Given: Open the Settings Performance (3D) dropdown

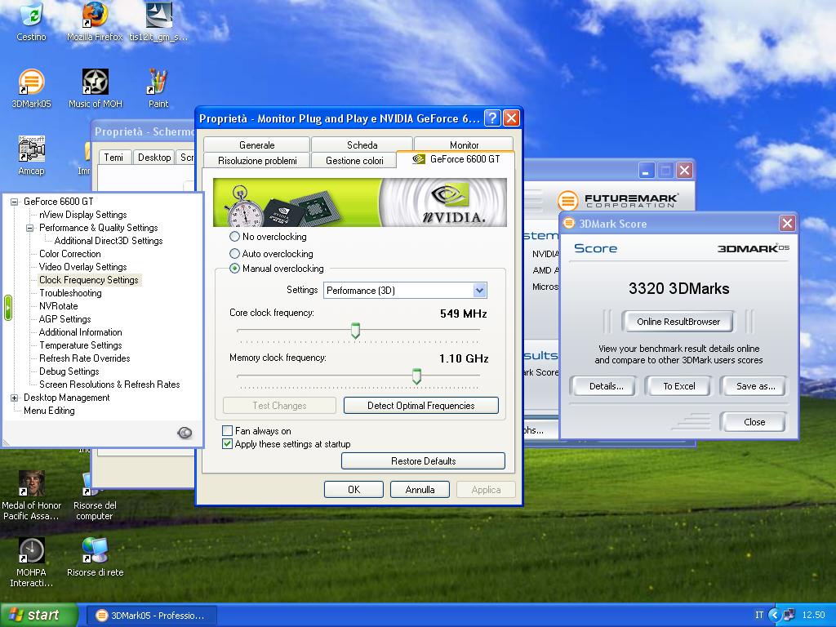Looking at the screenshot, I should click(x=405, y=290).
